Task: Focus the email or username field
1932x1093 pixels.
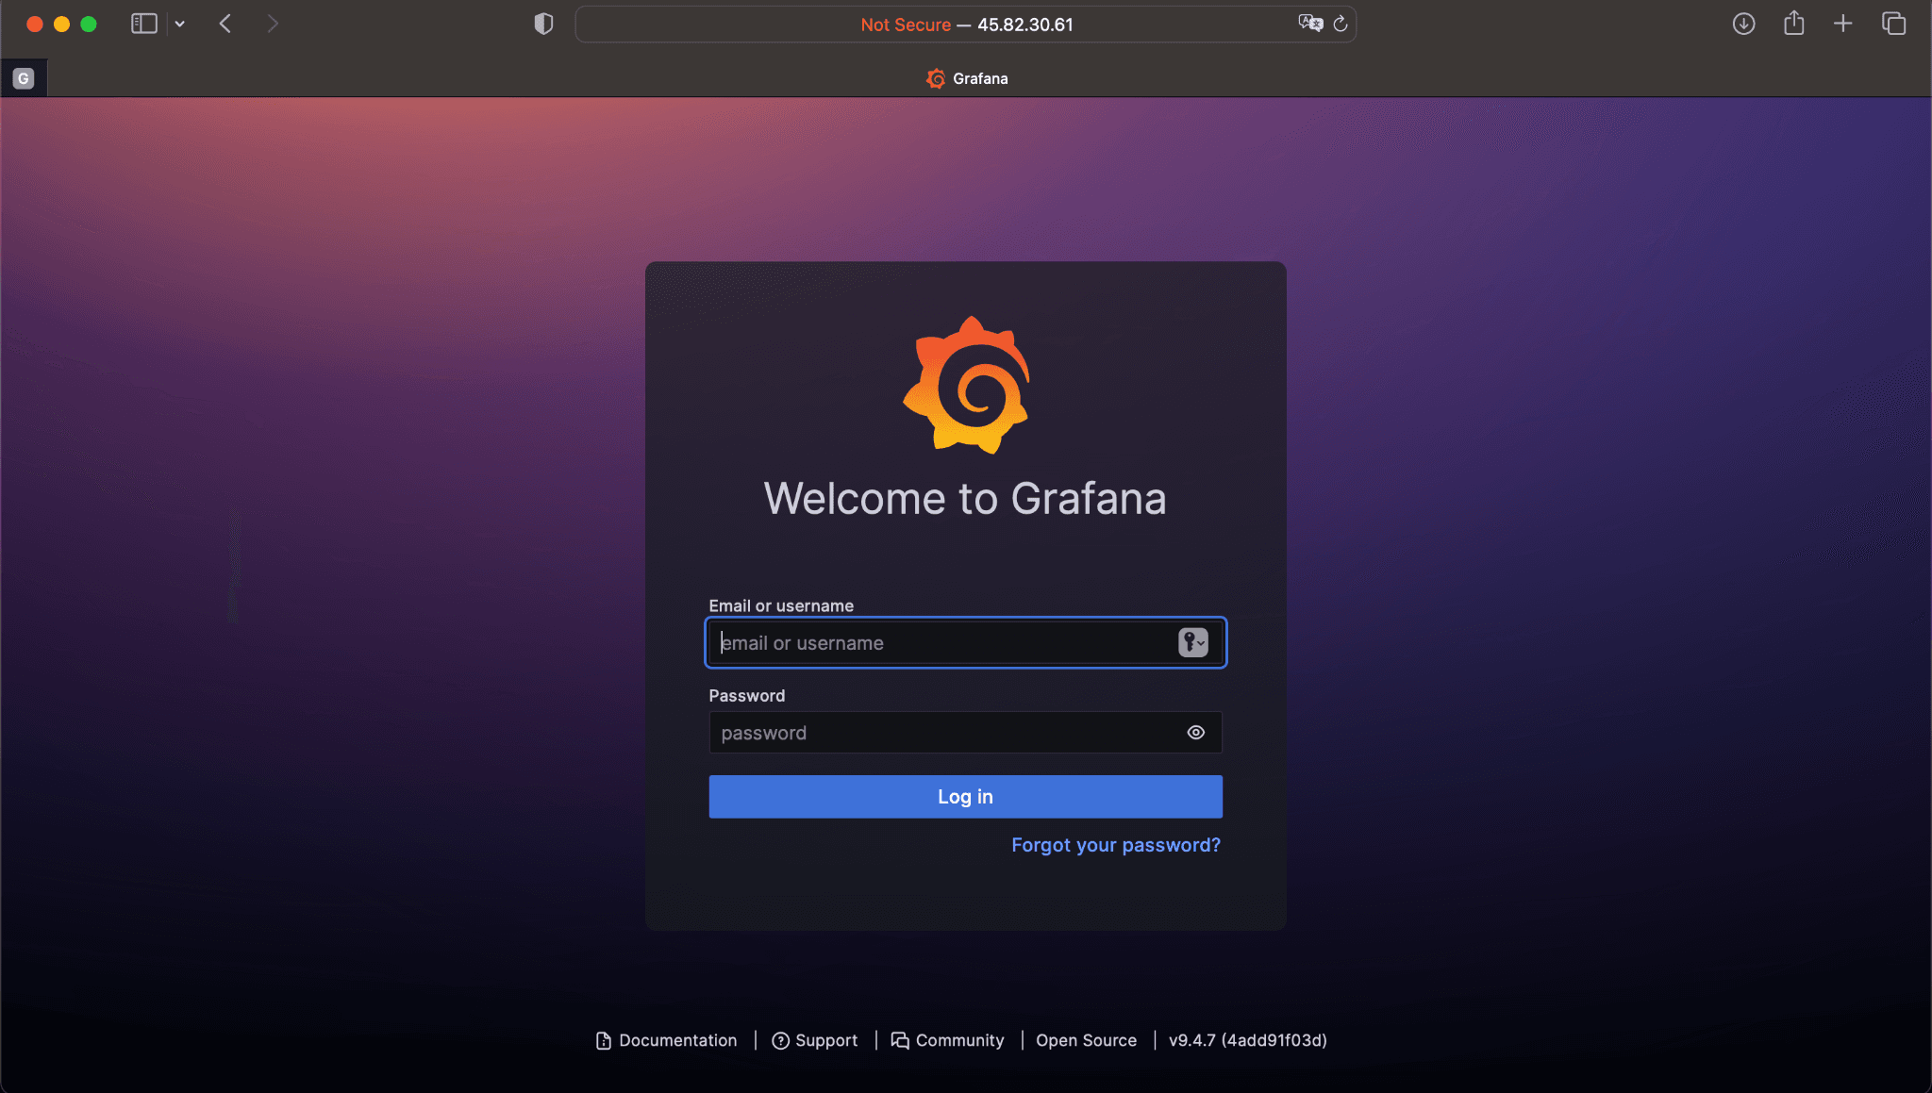Action: (965, 643)
